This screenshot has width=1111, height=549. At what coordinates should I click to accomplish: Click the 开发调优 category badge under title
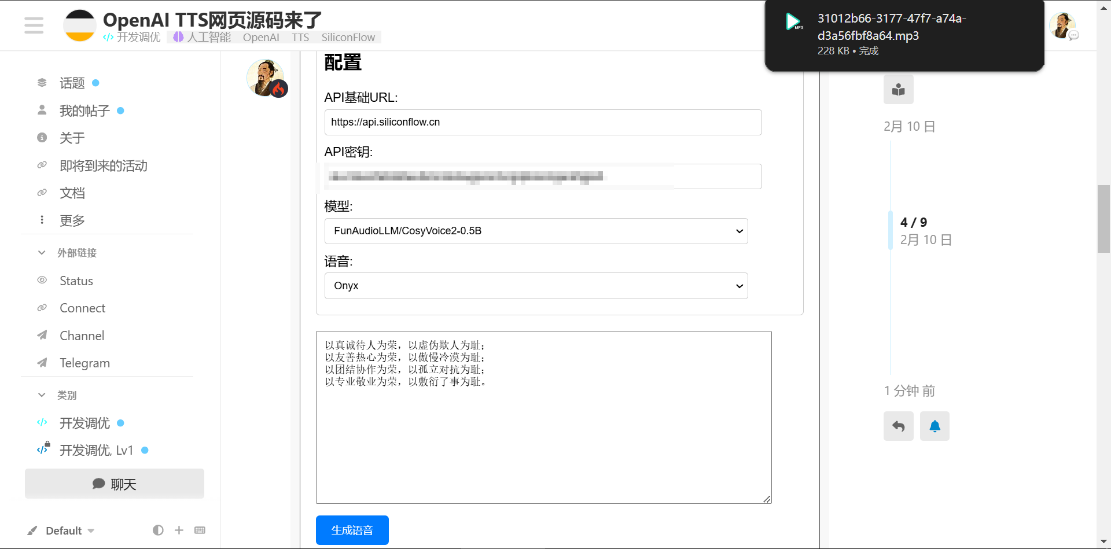coord(132,37)
